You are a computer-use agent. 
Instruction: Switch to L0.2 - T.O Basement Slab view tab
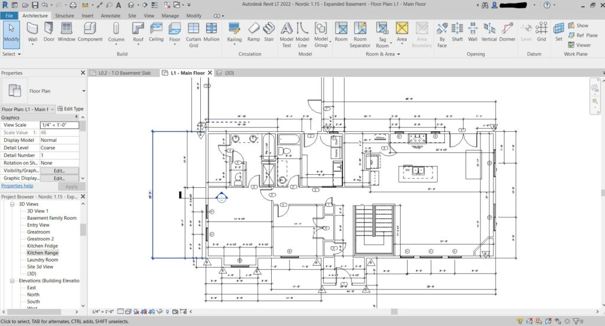124,73
